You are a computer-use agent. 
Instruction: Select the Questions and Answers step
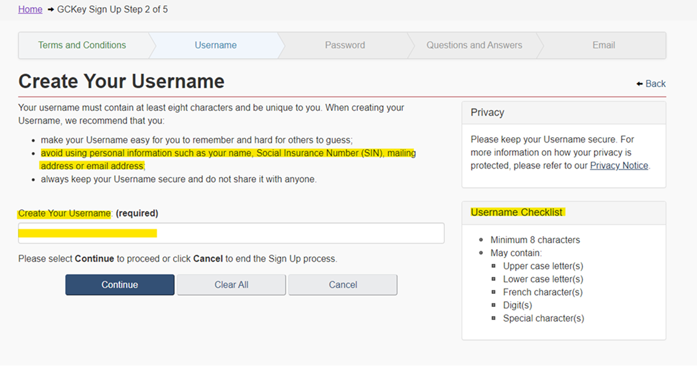(474, 45)
